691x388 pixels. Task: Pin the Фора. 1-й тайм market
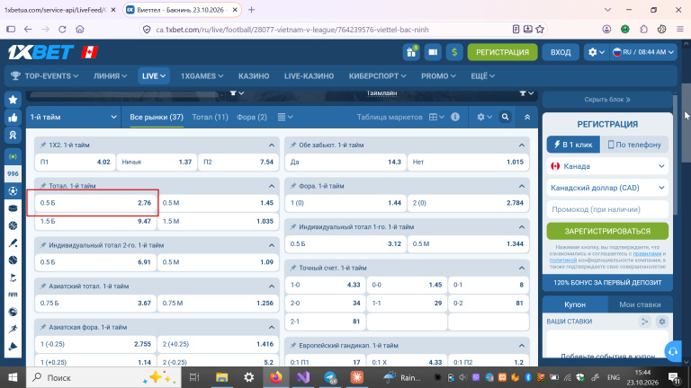pos(293,186)
